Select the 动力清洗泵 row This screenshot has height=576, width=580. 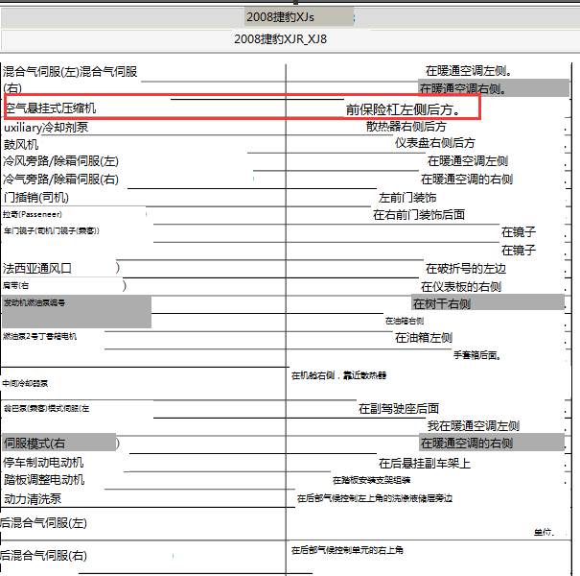click(x=33, y=498)
